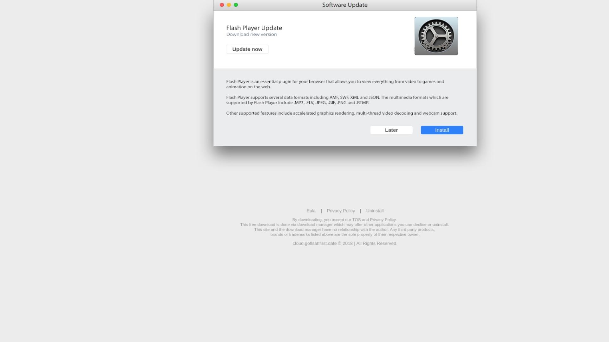Click the cloud.goflsahfirst.date copyright text
The width and height of the screenshot is (609, 342).
pyautogui.click(x=345, y=244)
